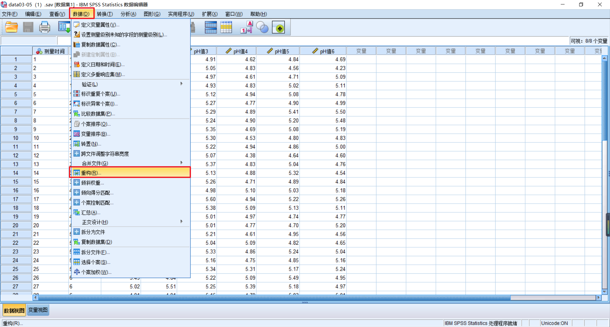Click the 个案加权(W) scale icon entry
This screenshot has height=327, width=610.
131,272
